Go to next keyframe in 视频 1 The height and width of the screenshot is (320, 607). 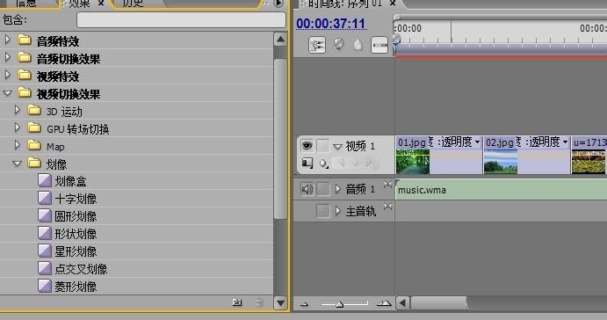click(x=369, y=164)
